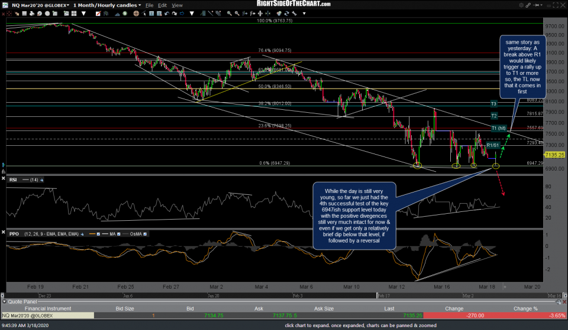Click the red pencil annotation icon

98,14
